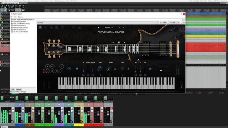The image size is (228, 128).
Task: Click the lock icon in REAPER toolbar
Action: coord(23,10)
